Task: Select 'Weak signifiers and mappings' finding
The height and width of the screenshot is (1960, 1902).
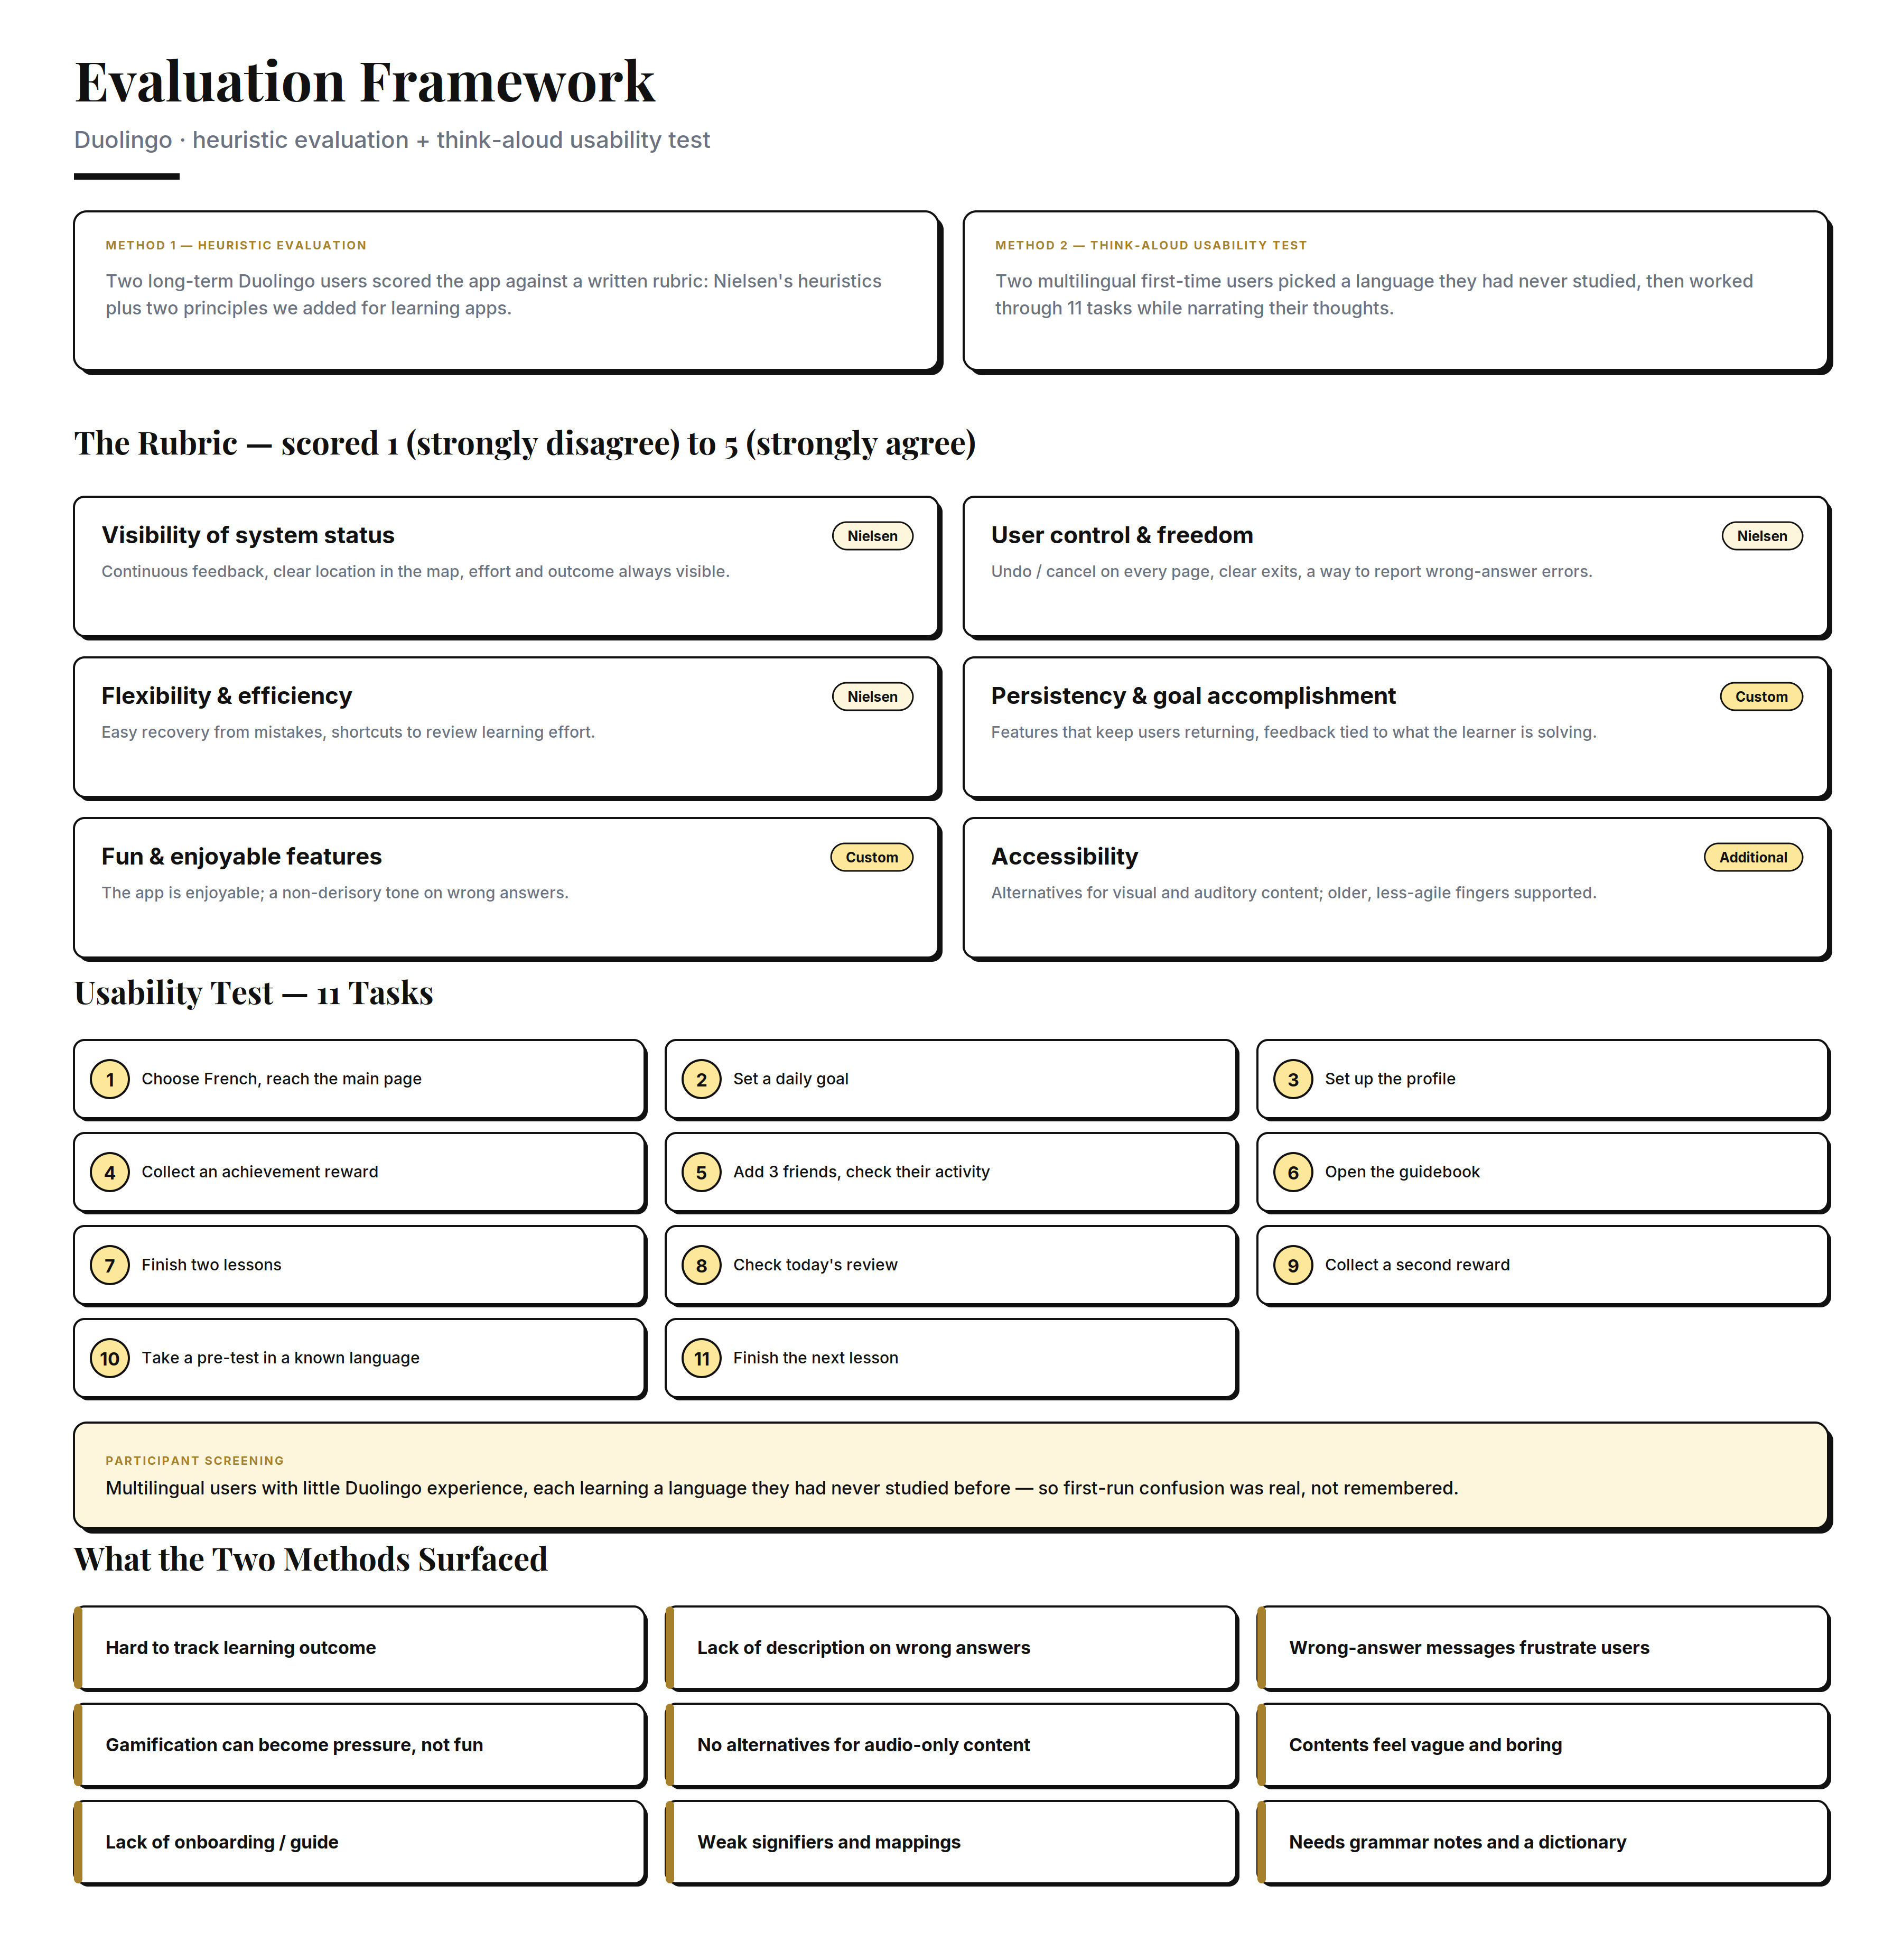Action: click(953, 1843)
